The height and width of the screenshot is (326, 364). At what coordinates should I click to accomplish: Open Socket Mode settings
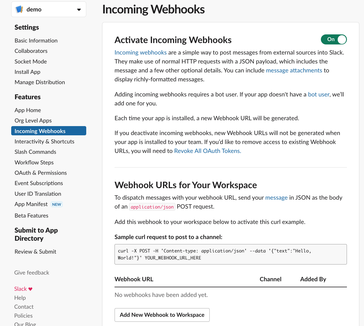click(x=31, y=62)
